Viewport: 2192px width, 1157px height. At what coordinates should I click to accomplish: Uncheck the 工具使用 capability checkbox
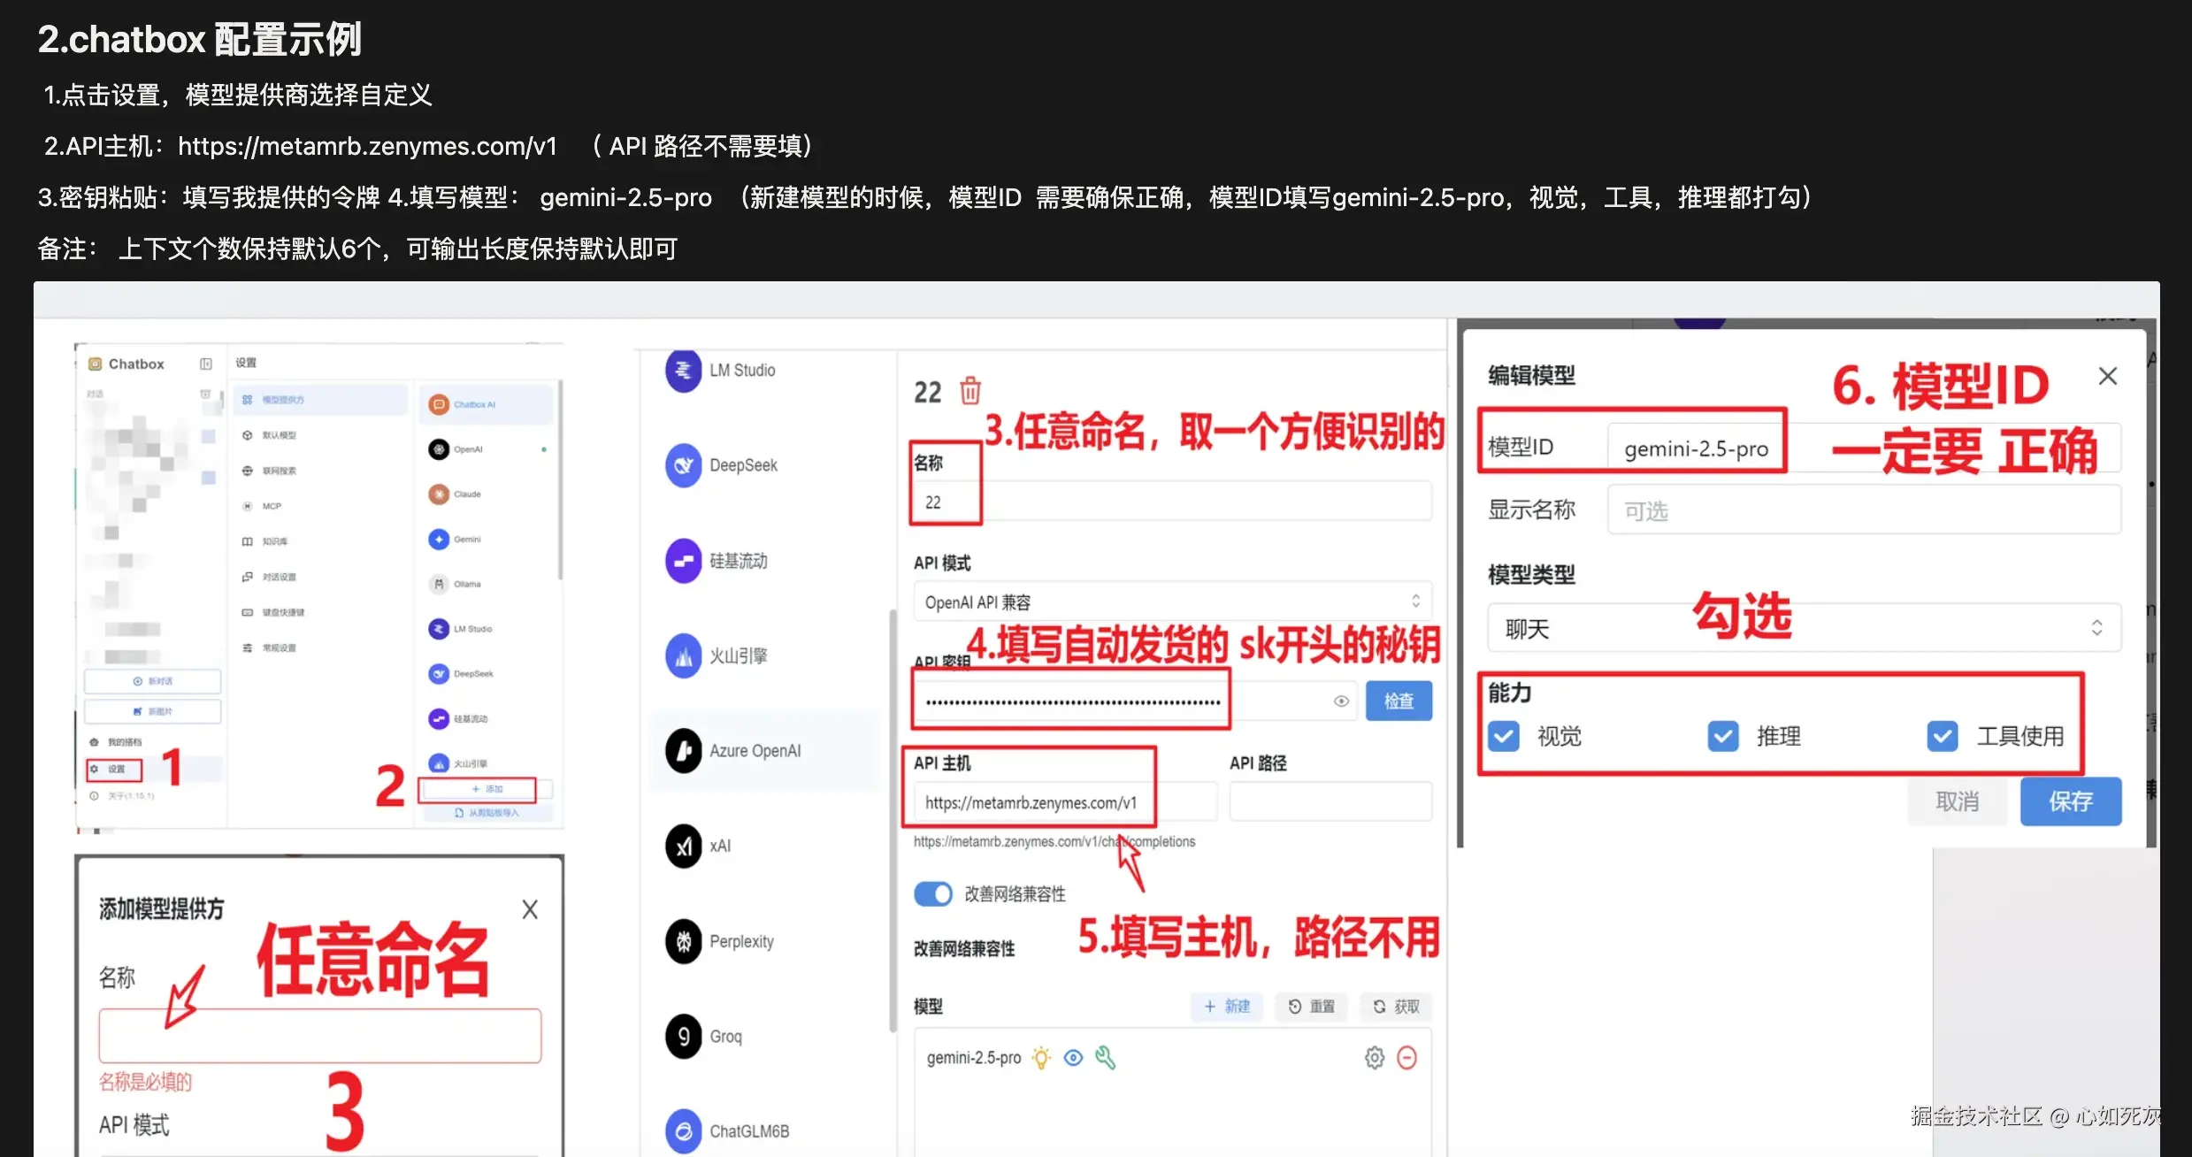[1943, 735]
